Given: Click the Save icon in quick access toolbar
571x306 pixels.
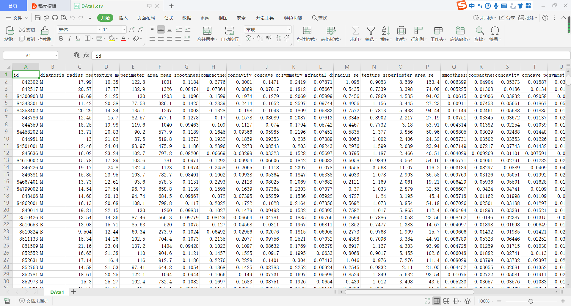Looking at the screenshot, I should (37, 18).
